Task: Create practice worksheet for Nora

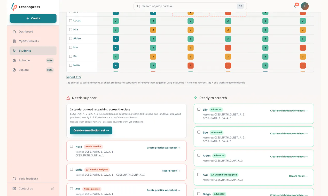Action: click(163, 148)
